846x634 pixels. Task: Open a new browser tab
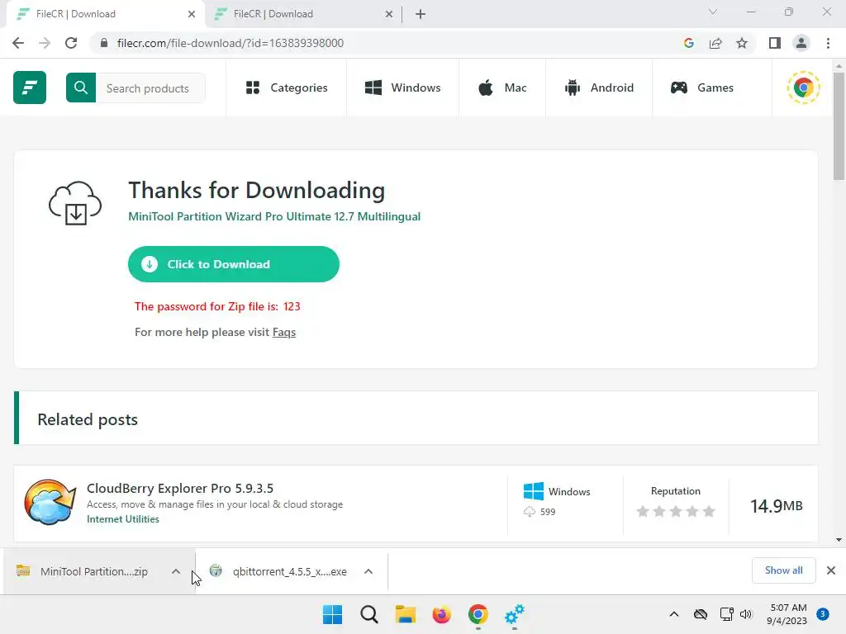coord(421,14)
